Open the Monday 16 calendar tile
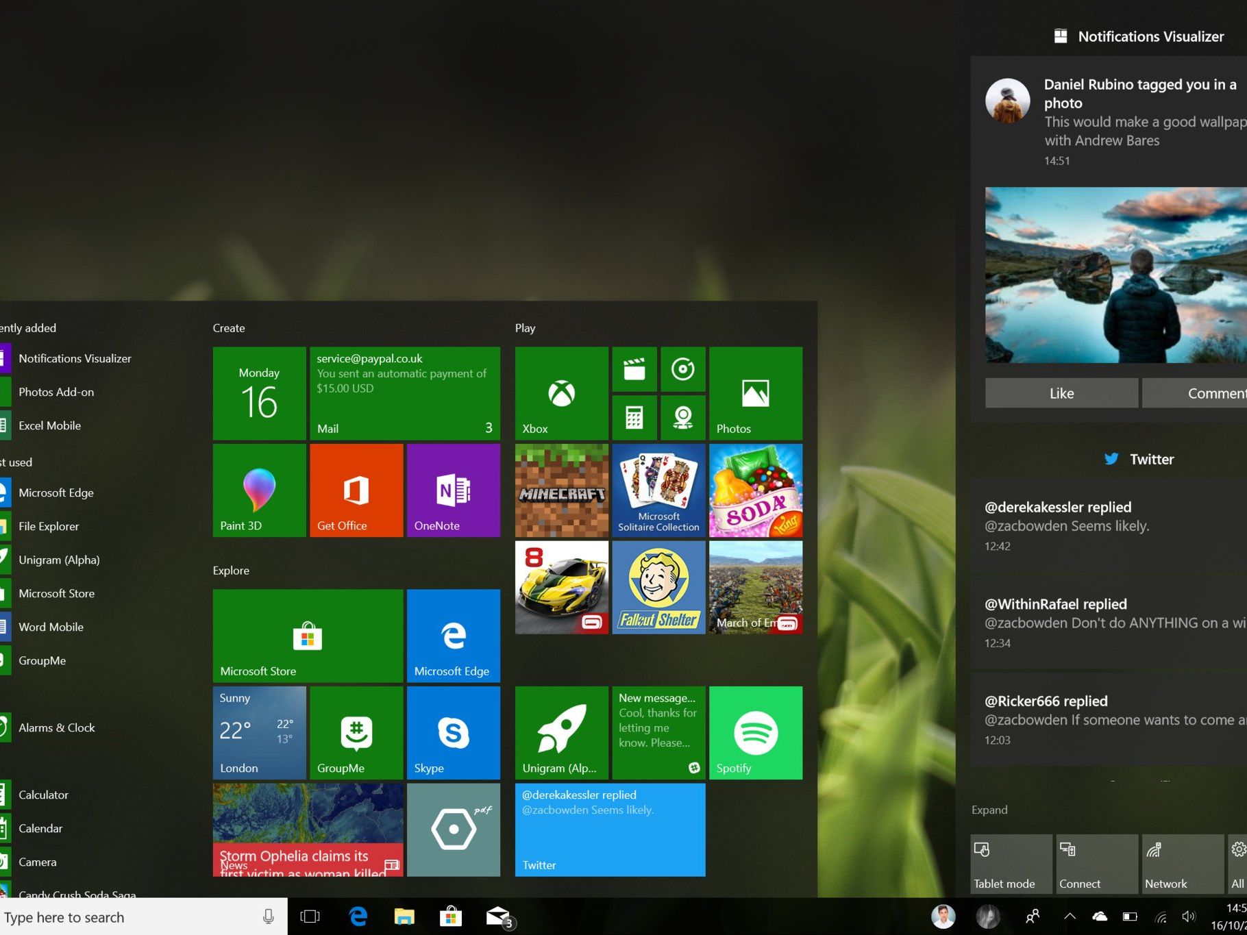The image size is (1247, 935). (x=259, y=393)
